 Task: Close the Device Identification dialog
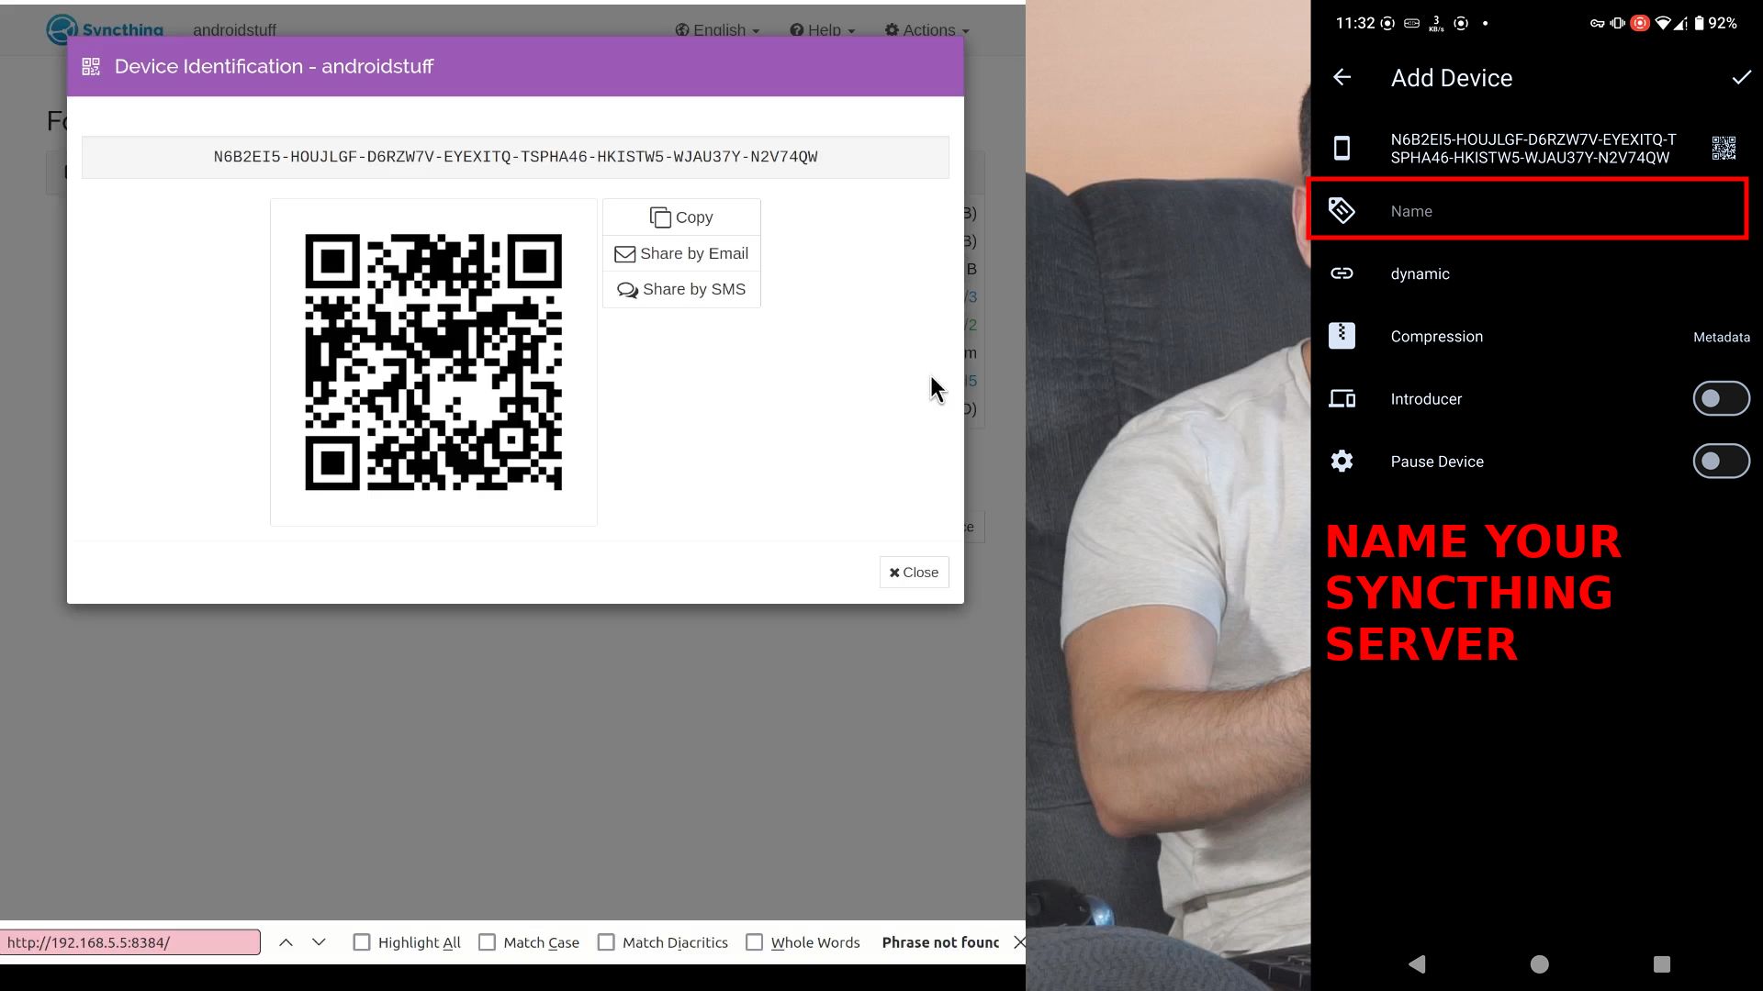tap(914, 572)
